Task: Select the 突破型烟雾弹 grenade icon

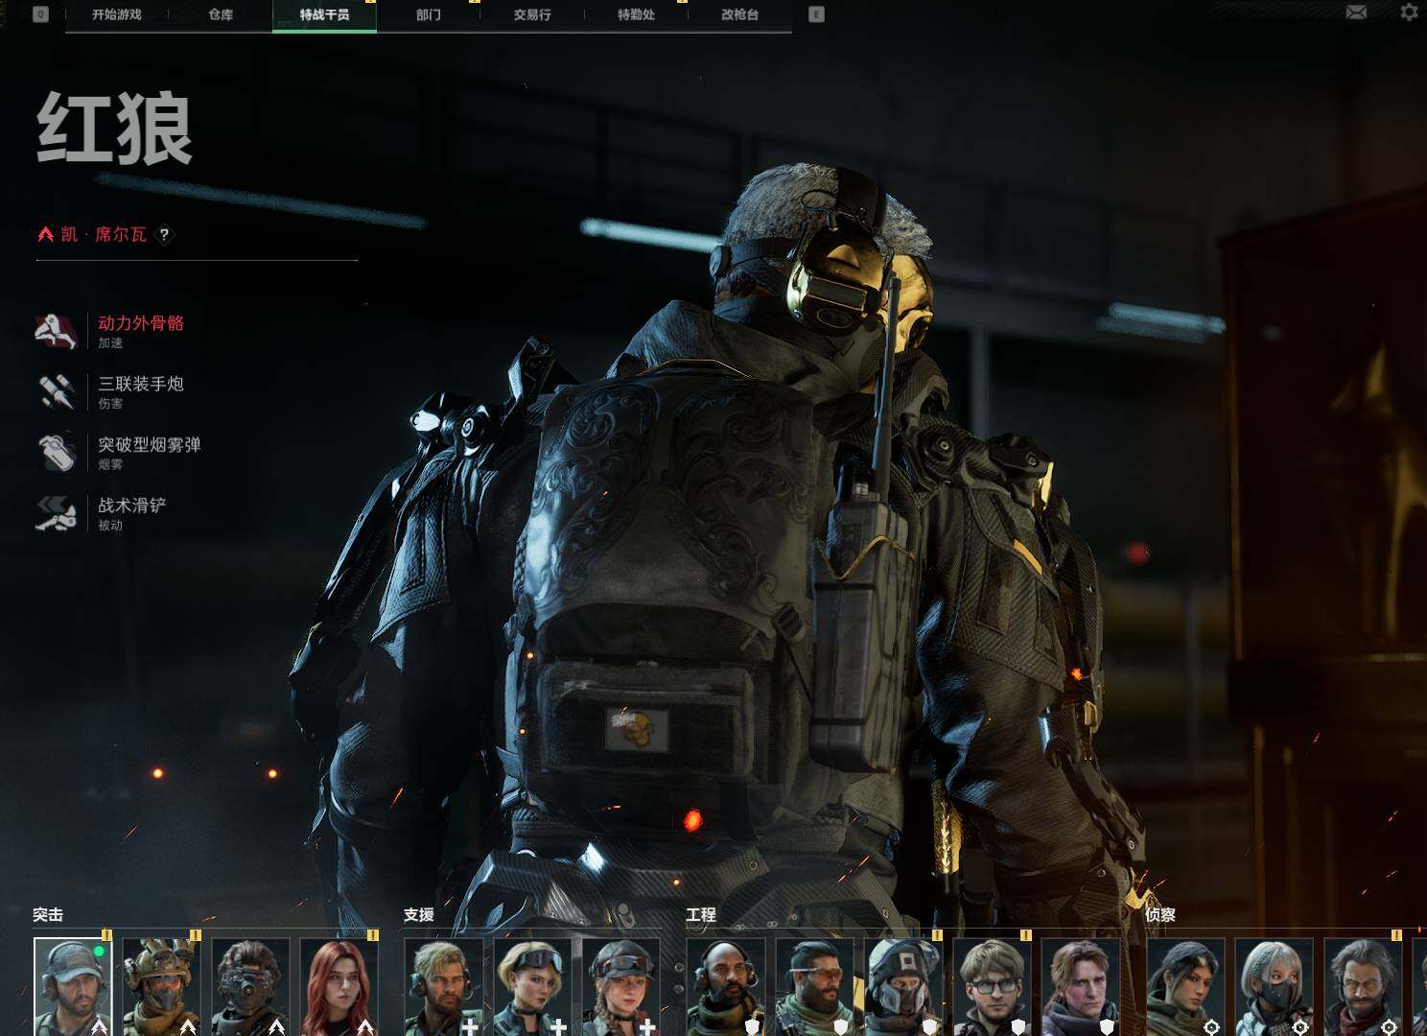Action: coord(56,453)
